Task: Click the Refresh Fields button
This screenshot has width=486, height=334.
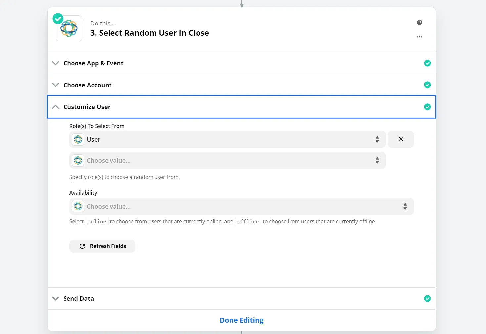Action: [102, 246]
